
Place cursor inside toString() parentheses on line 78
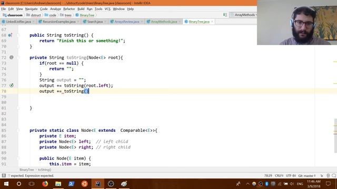(86, 91)
